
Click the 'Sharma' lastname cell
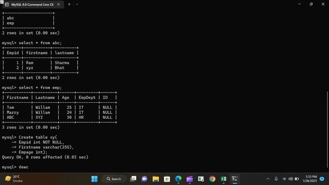pos(62,63)
